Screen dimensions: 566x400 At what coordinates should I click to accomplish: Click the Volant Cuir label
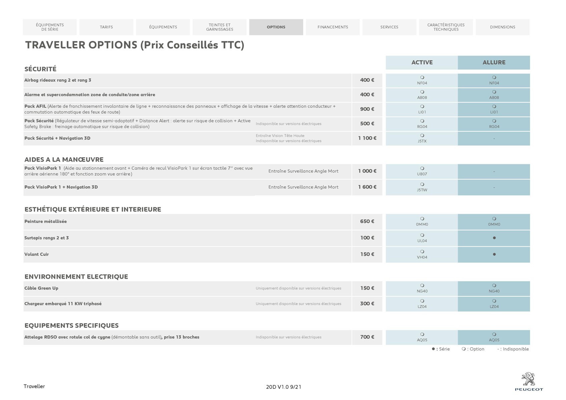tap(36, 254)
